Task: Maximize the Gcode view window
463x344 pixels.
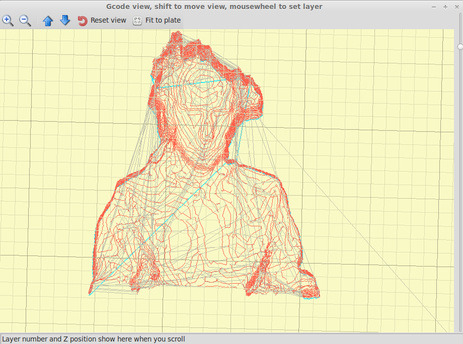Action: [x=445, y=7]
